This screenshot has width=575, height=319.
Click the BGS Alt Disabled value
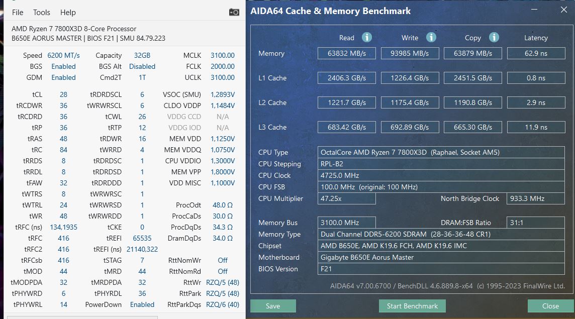coord(142,66)
